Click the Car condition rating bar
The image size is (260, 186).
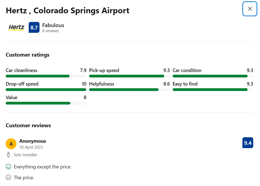click(213, 76)
